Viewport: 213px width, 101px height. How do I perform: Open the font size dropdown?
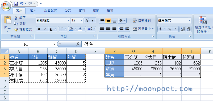[x=81, y=21]
